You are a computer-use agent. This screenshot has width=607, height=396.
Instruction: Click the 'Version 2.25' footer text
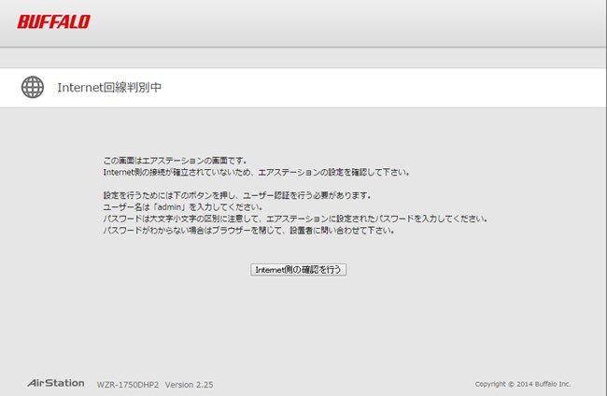pyautogui.click(x=189, y=385)
